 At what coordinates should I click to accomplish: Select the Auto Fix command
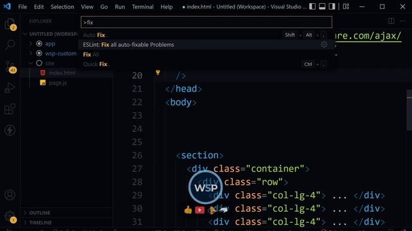pos(206,35)
